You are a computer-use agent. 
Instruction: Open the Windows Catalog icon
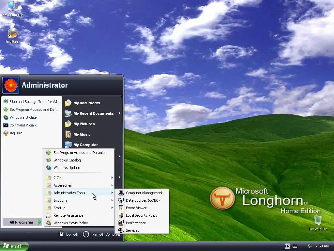tap(49, 160)
